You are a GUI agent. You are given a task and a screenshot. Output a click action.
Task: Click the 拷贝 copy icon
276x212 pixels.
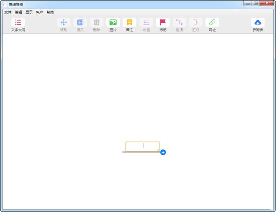click(80, 23)
